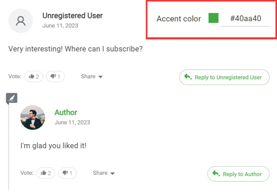Downvote the Unregistered User comment

[x=55, y=77]
